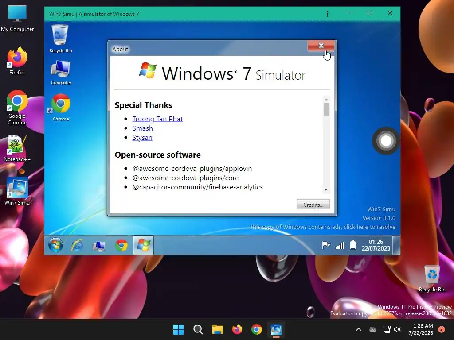Select Windows 11 Recycle Bin desktop icon
This screenshot has width=454, height=340.
[x=432, y=278]
